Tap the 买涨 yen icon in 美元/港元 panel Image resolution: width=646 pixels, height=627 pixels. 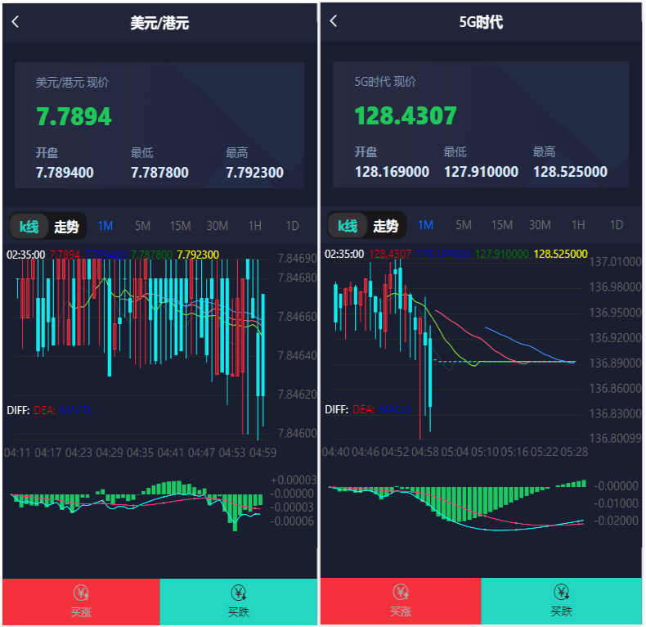click(81, 593)
